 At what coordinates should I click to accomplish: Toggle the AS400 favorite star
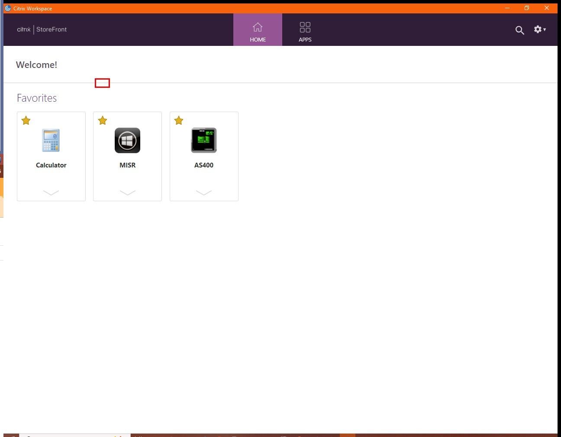179,120
